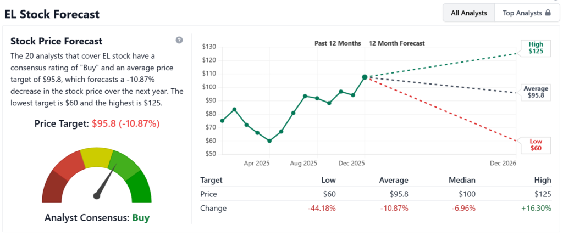Click the December 2025 data point marker

click(365, 77)
